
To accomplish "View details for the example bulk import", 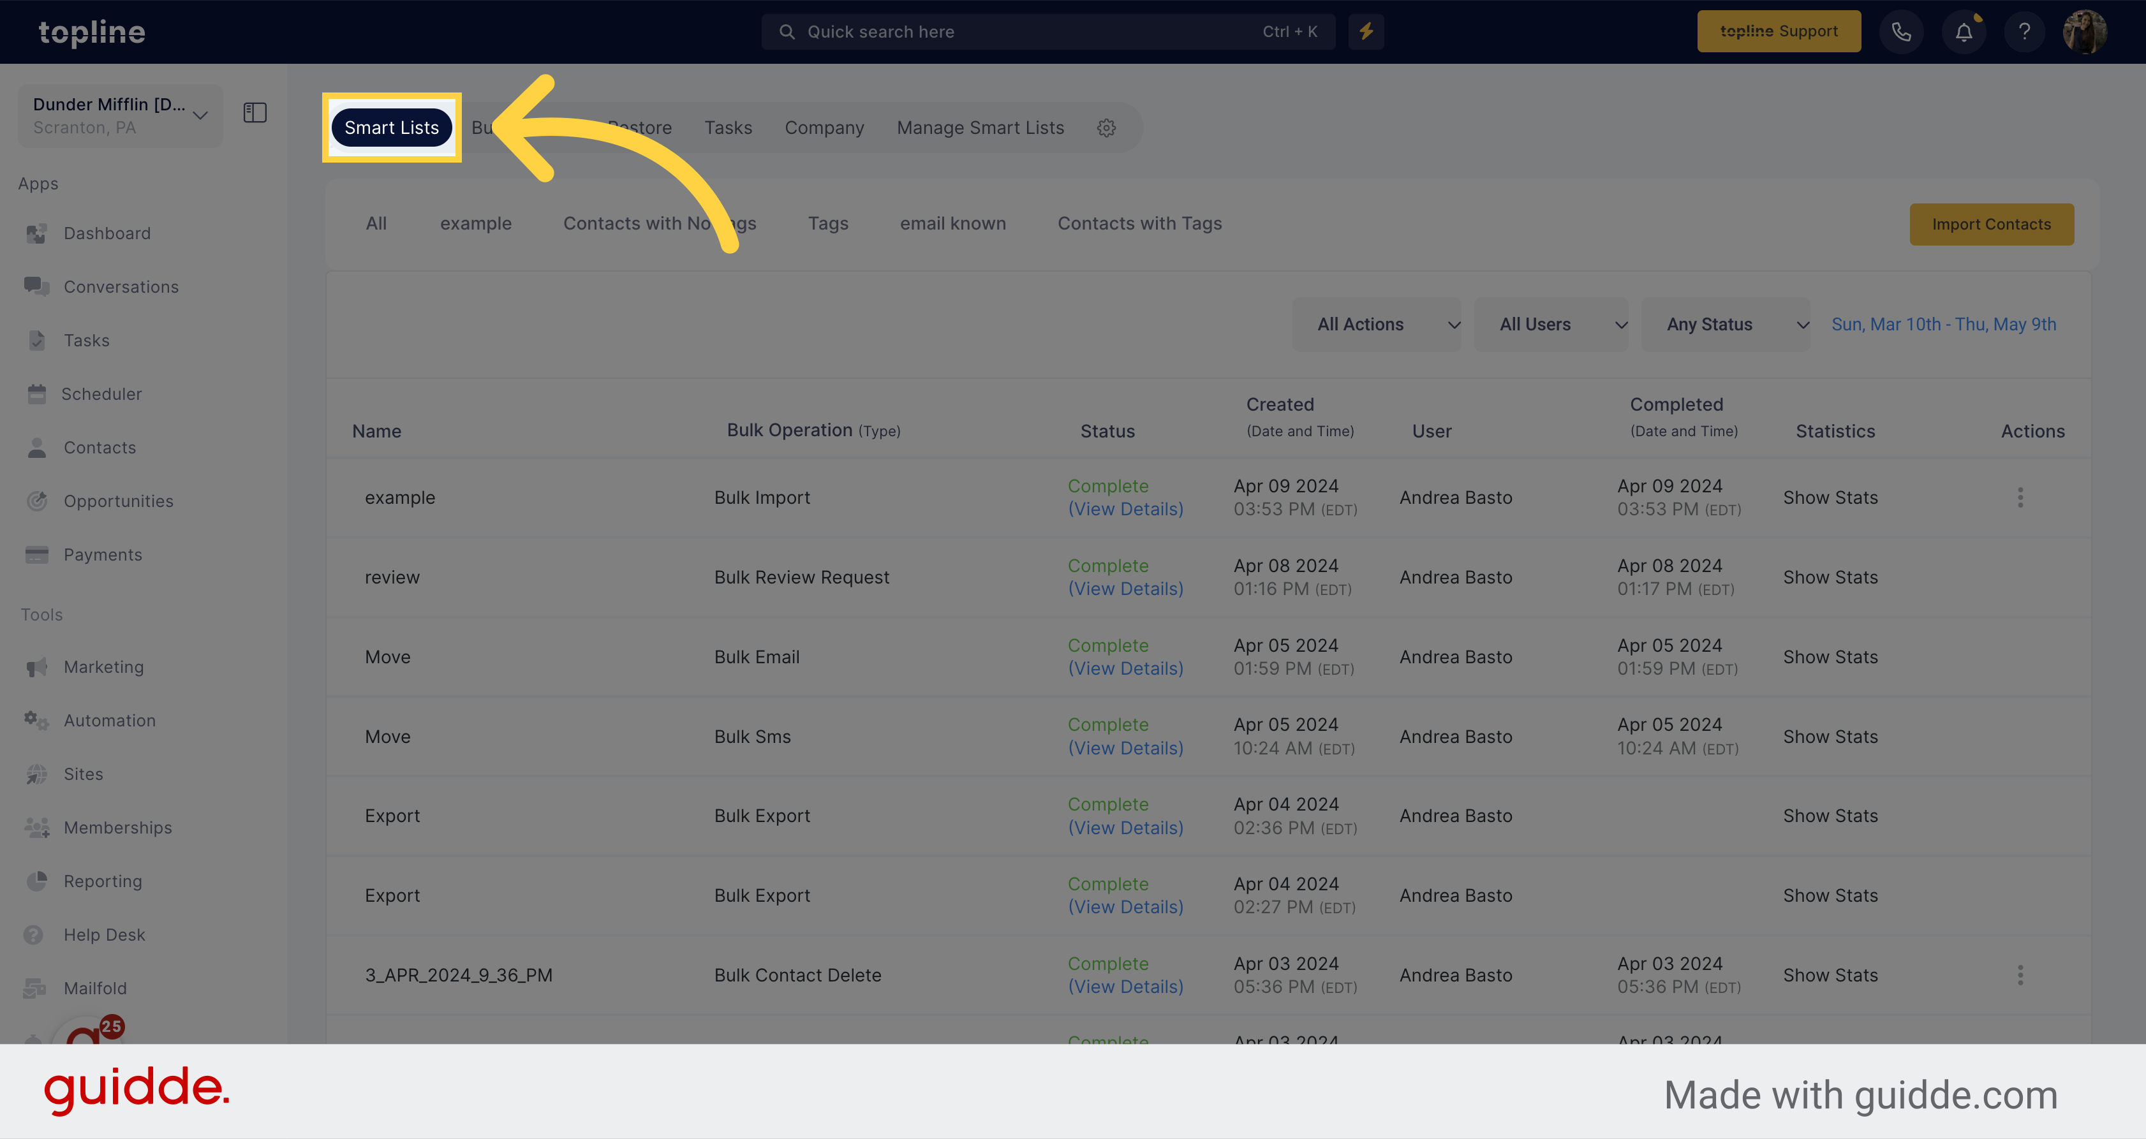I will 1128,508.
